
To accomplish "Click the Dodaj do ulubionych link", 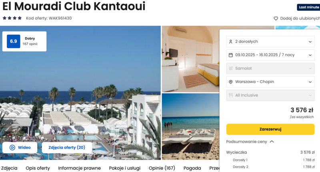I will 300,18.
